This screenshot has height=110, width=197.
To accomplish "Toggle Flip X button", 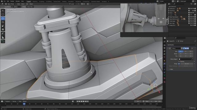I will [x=181, y=56].
